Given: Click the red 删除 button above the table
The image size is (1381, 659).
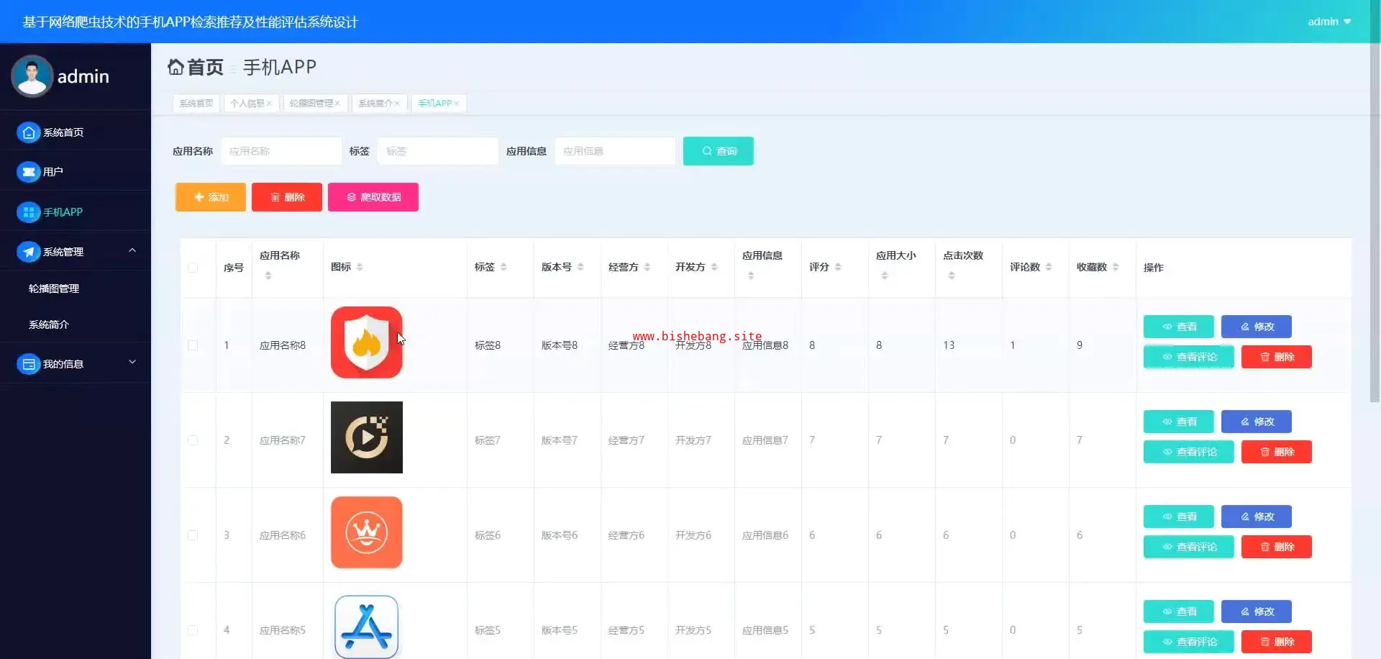Looking at the screenshot, I should pos(287,197).
